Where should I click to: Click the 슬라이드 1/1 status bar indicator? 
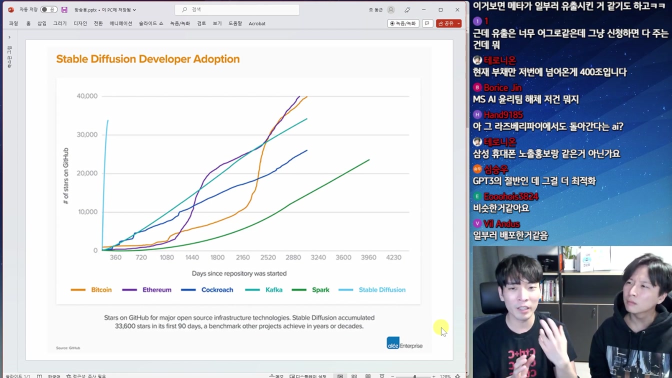(17, 376)
